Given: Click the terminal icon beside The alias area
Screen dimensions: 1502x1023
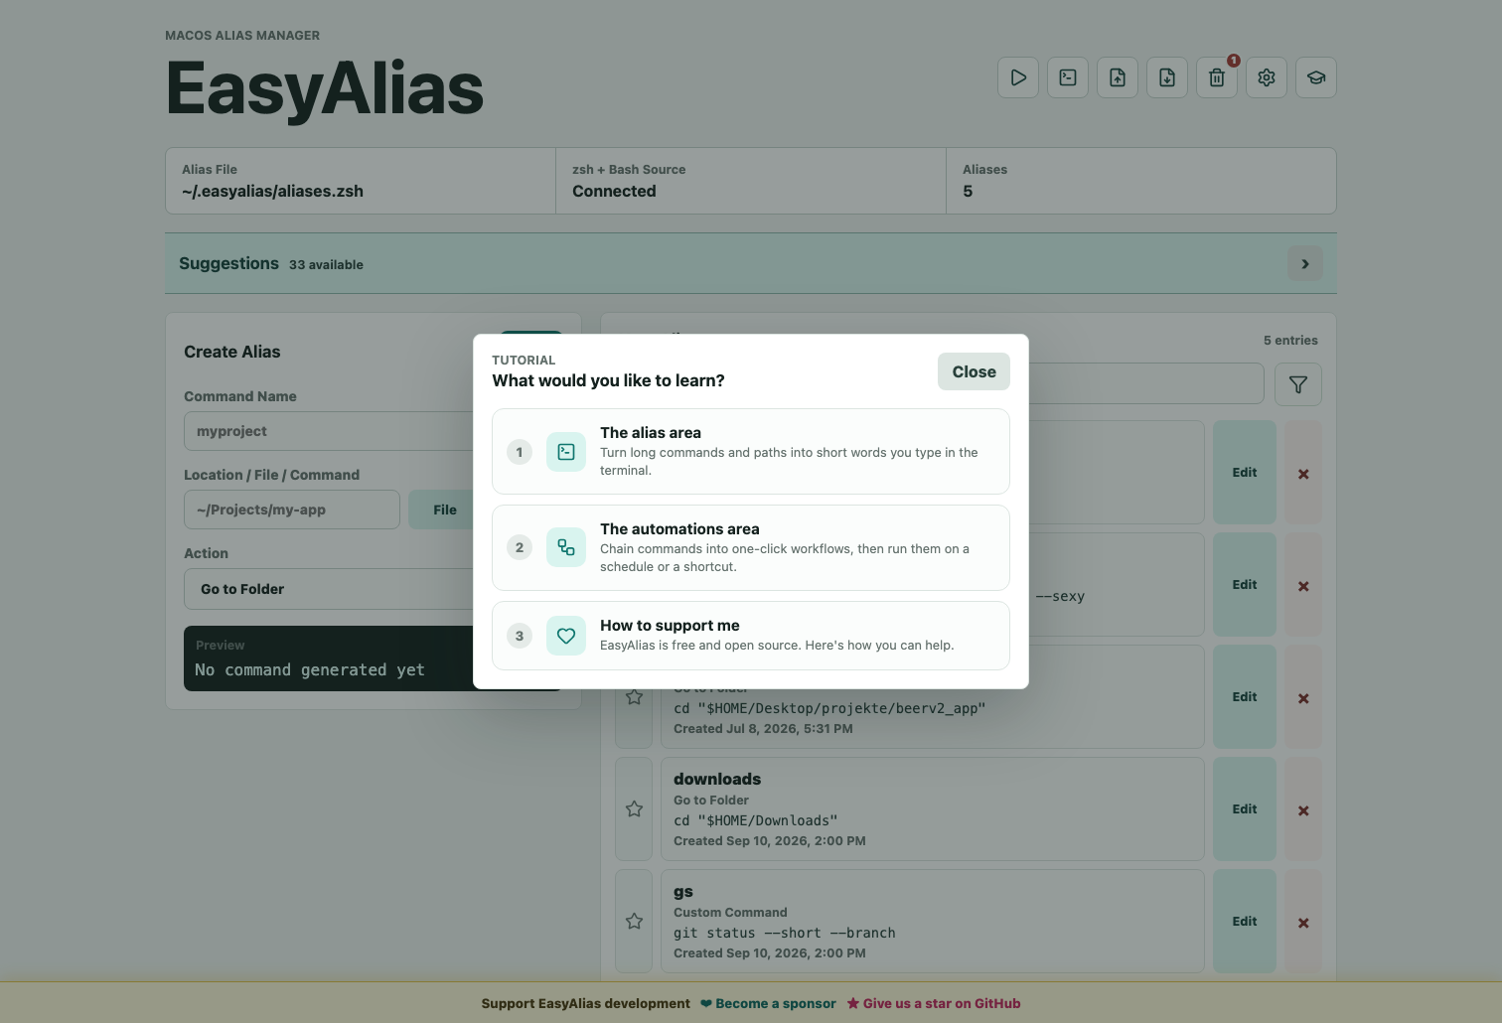Looking at the screenshot, I should pyautogui.click(x=566, y=452).
